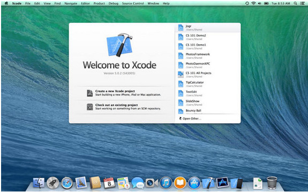Open the Product menu

click(99, 3)
